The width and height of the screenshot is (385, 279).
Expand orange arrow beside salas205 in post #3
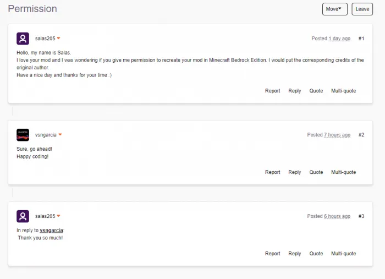58,216
